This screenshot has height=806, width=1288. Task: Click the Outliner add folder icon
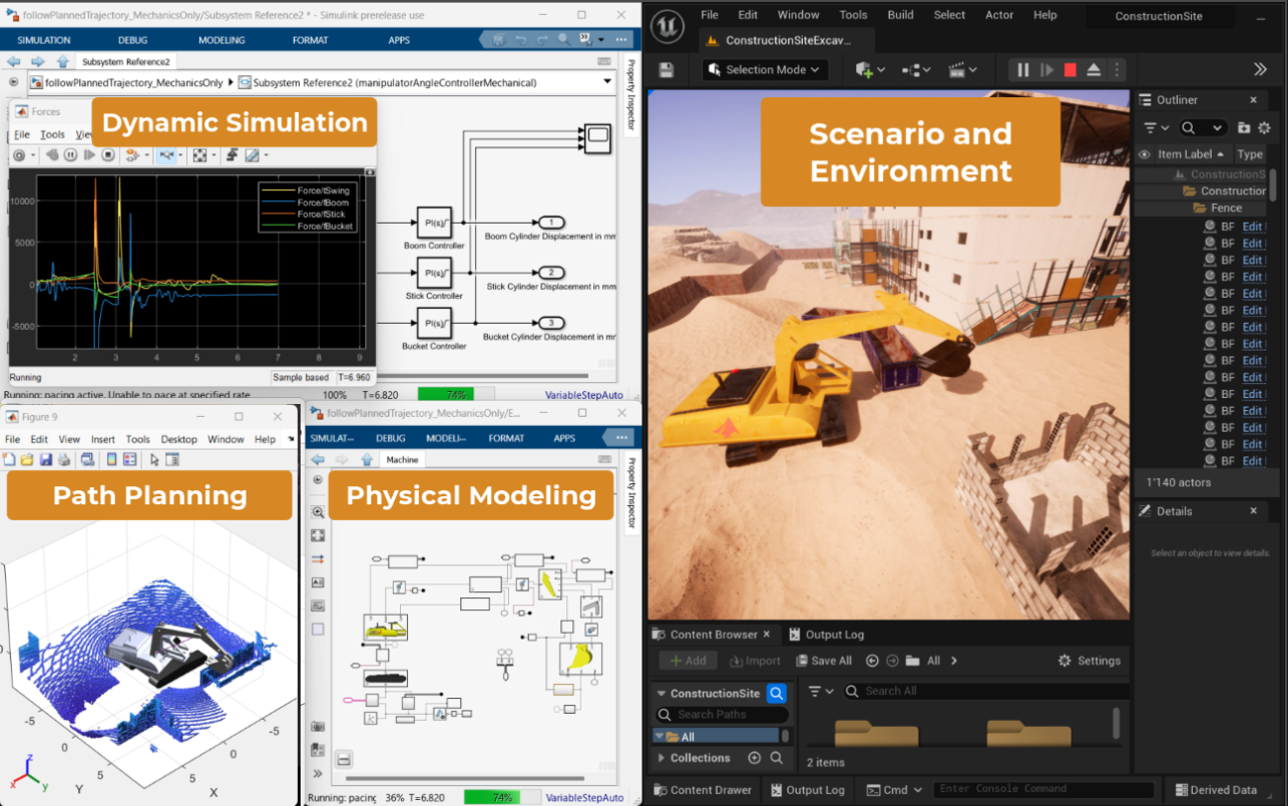tap(1243, 128)
